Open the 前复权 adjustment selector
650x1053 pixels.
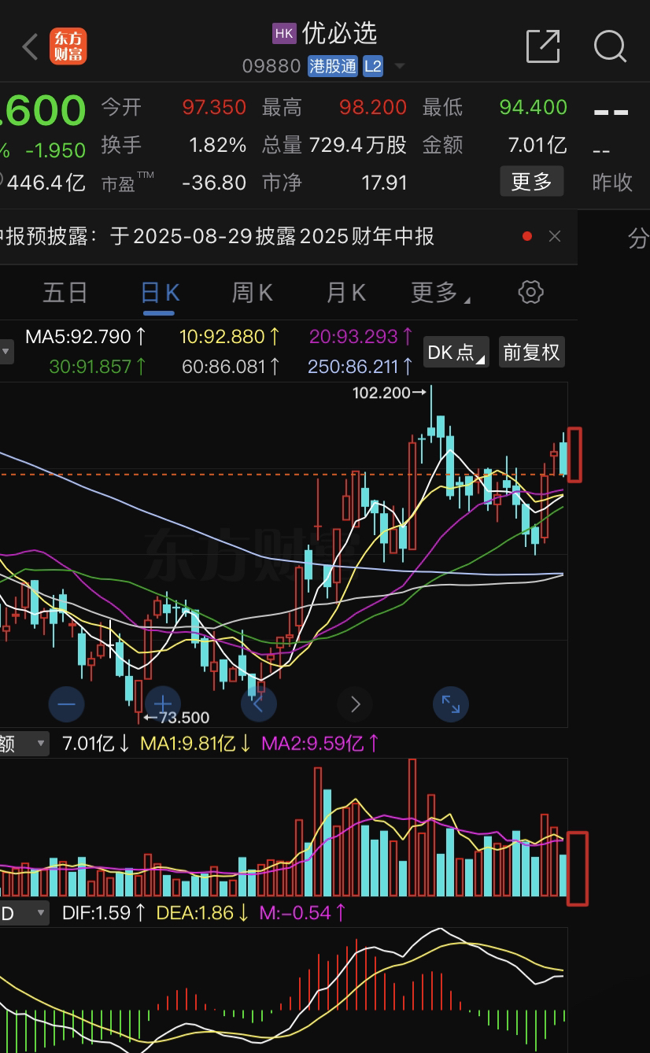[531, 352]
